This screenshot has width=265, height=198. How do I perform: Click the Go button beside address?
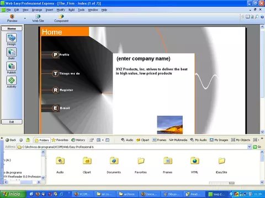pyautogui.click(x=257, y=147)
